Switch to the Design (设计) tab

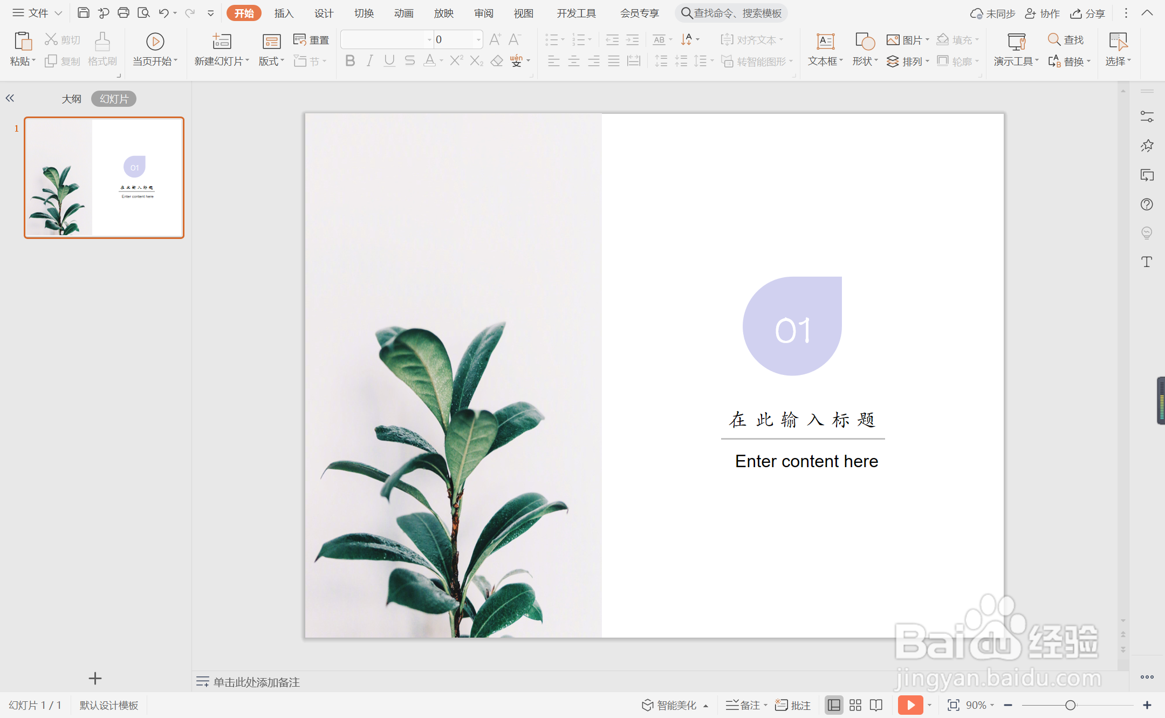click(324, 13)
